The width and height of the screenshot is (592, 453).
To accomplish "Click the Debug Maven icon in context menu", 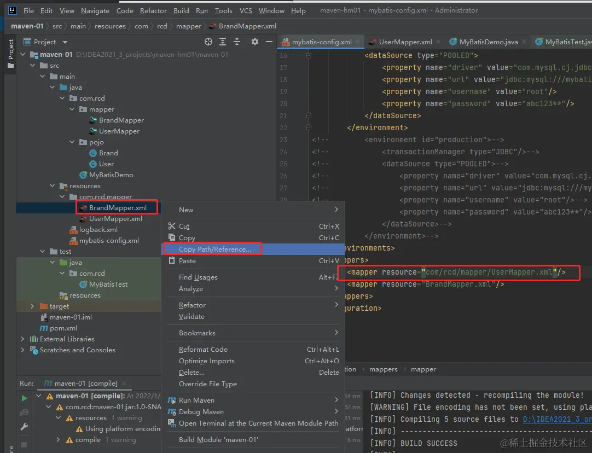I will tap(172, 412).
